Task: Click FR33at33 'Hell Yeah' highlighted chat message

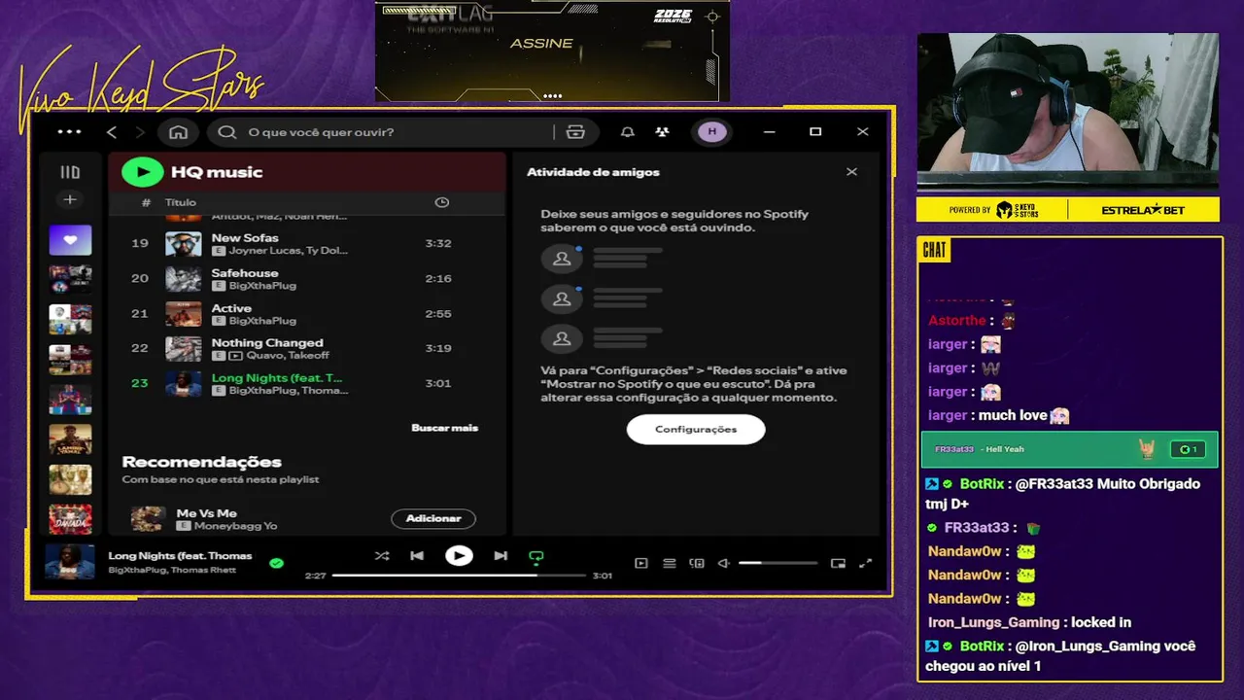Action: tap(1069, 449)
